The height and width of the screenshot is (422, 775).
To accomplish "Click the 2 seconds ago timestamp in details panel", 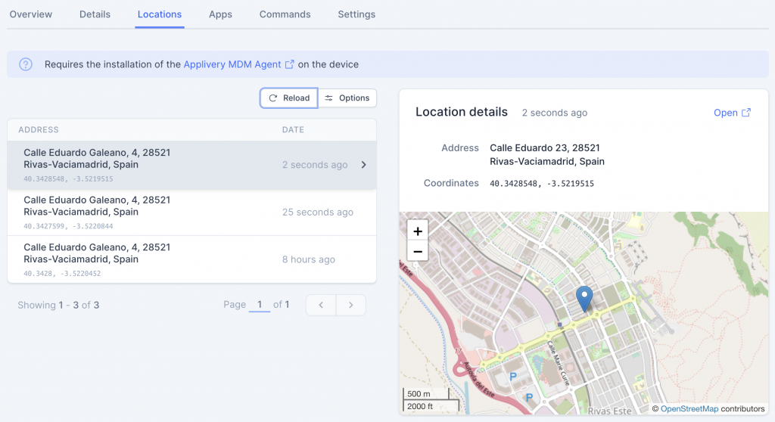I will pyautogui.click(x=555, y=113).
